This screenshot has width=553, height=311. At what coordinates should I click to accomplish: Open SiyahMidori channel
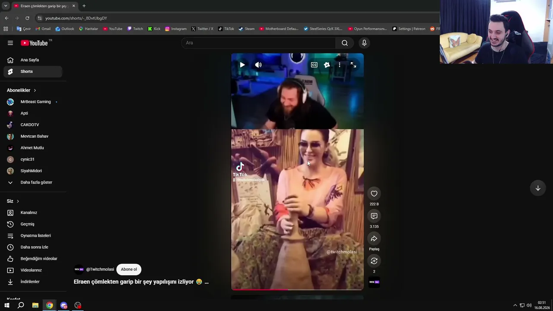(33, 171)
